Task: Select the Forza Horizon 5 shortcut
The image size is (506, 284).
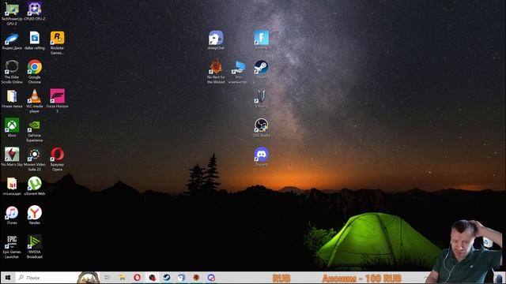Action: pyautogui.click(x=57, y=101)
